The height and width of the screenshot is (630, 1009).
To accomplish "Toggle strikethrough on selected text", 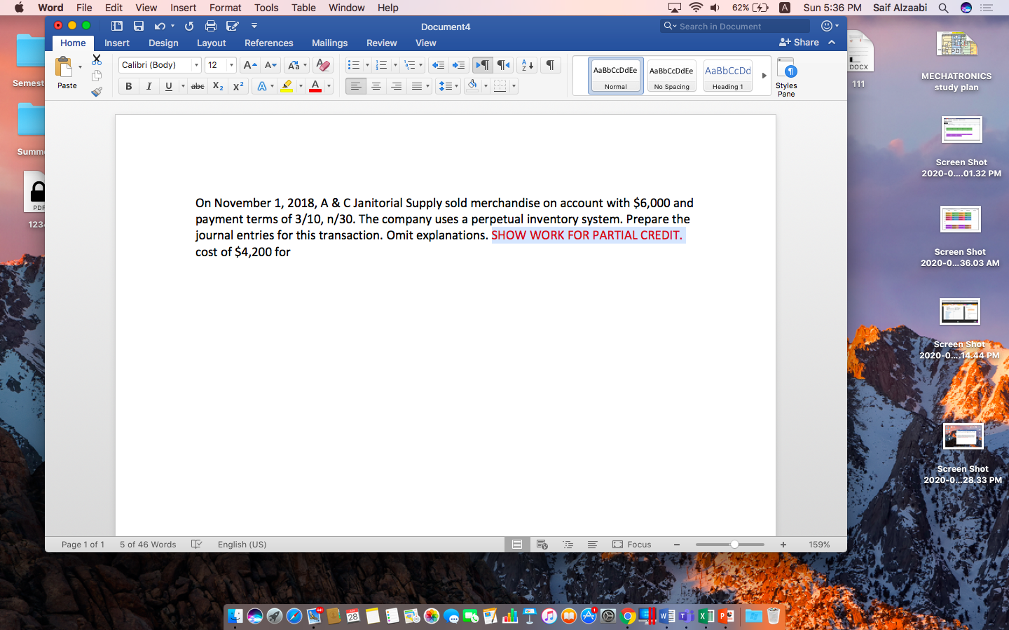I will click(x=198, y=86).
